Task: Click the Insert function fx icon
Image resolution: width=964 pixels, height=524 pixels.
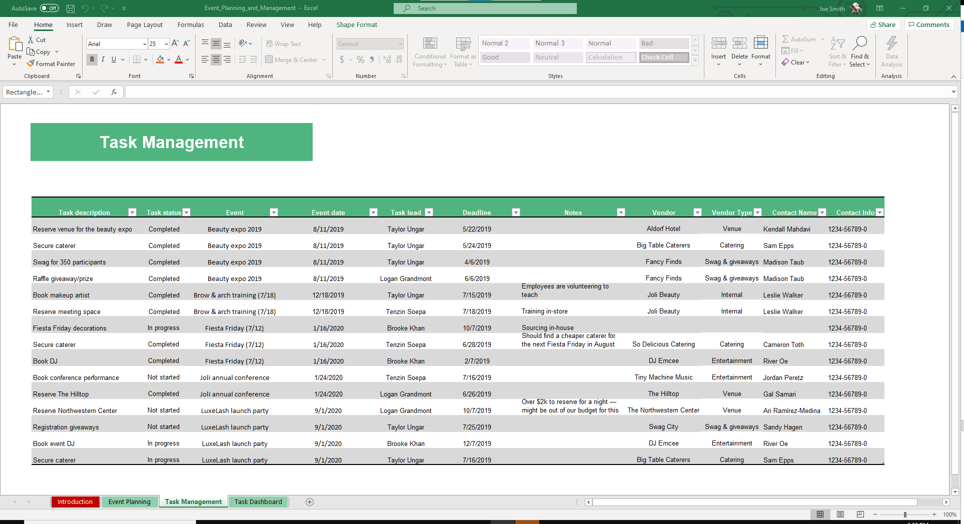Action: (x=114, y=92)
